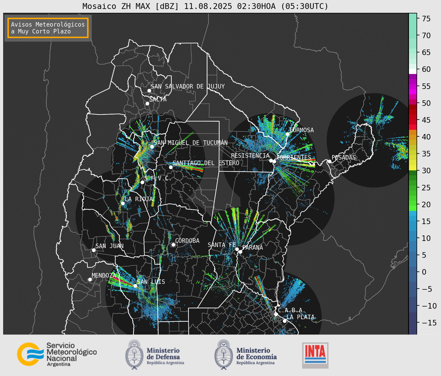441x376 pixels.
Task: Select the Santiago del Estero city dot
Action: pyautogui.click(x=171, y=167)
